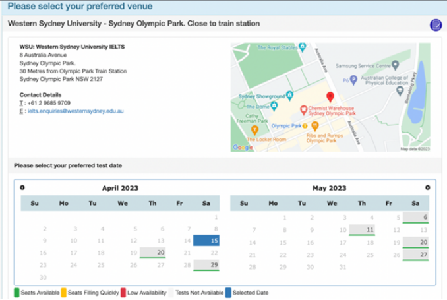This screenshot has width=447, height=300.
Task: Click the yellow Seats Filling Quickly swatch
Action: 63,293
